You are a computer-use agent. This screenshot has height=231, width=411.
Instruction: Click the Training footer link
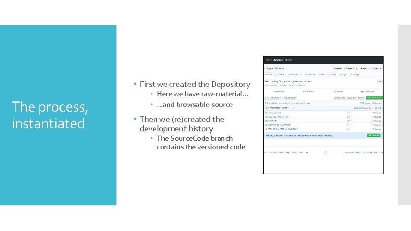coord(369,153)
